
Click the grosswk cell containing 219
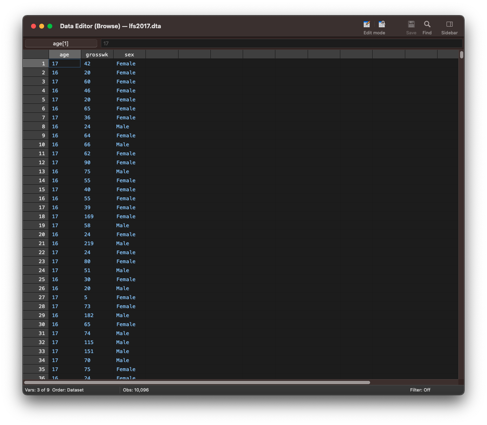(x=97, y=244)
